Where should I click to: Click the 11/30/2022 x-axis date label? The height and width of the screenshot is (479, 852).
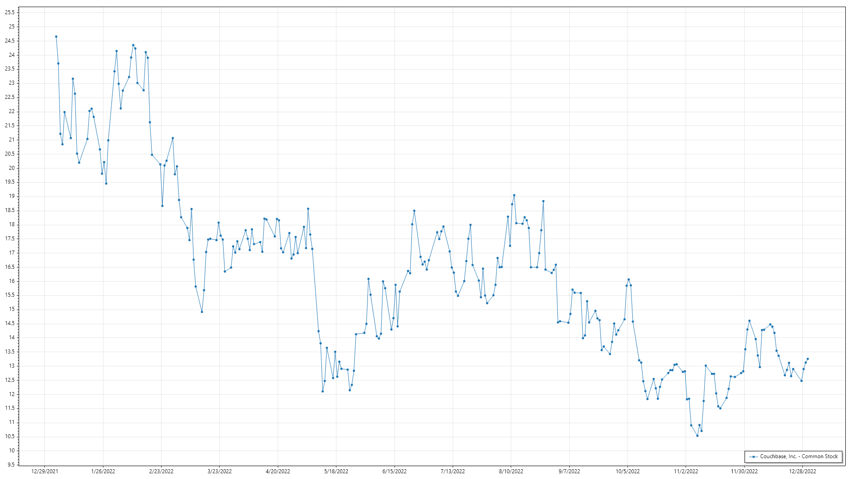tap(744, 471)
